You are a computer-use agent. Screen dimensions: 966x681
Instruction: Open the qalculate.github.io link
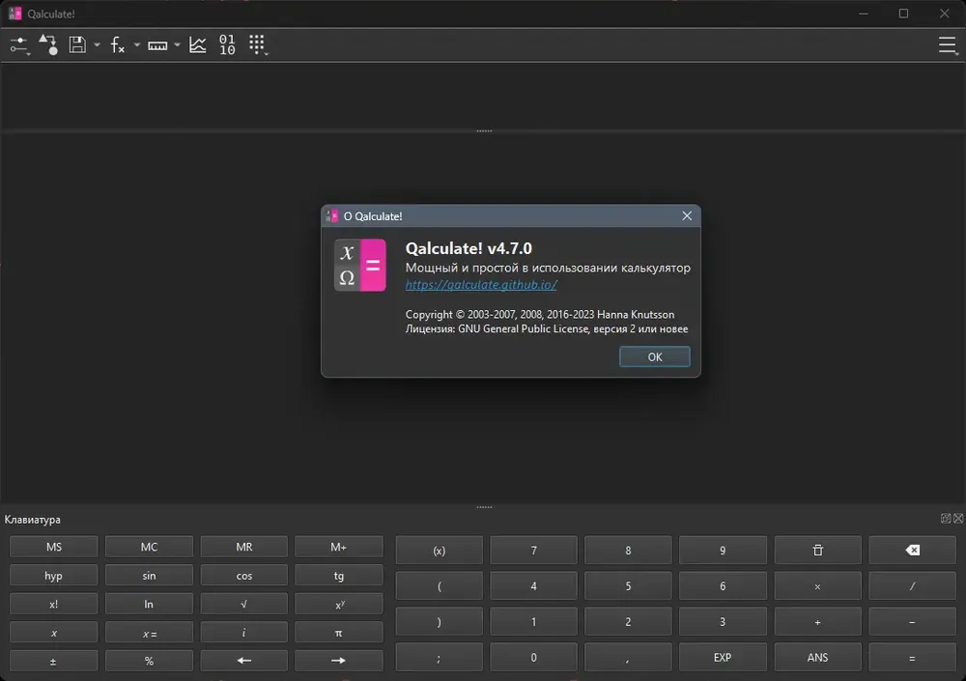point(481,284)
